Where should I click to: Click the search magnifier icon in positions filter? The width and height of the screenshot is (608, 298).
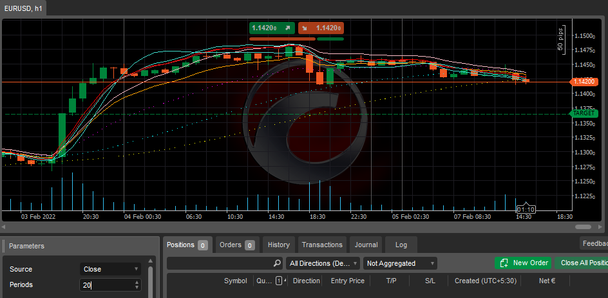(277, 263)
